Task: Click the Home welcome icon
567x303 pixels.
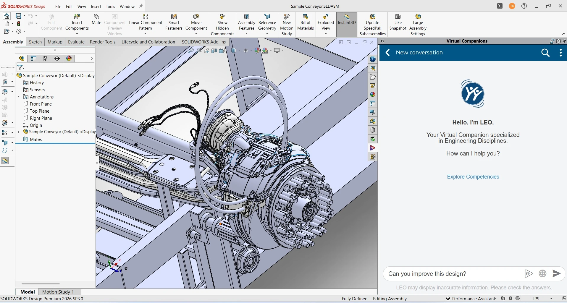Action: point(7,16)
